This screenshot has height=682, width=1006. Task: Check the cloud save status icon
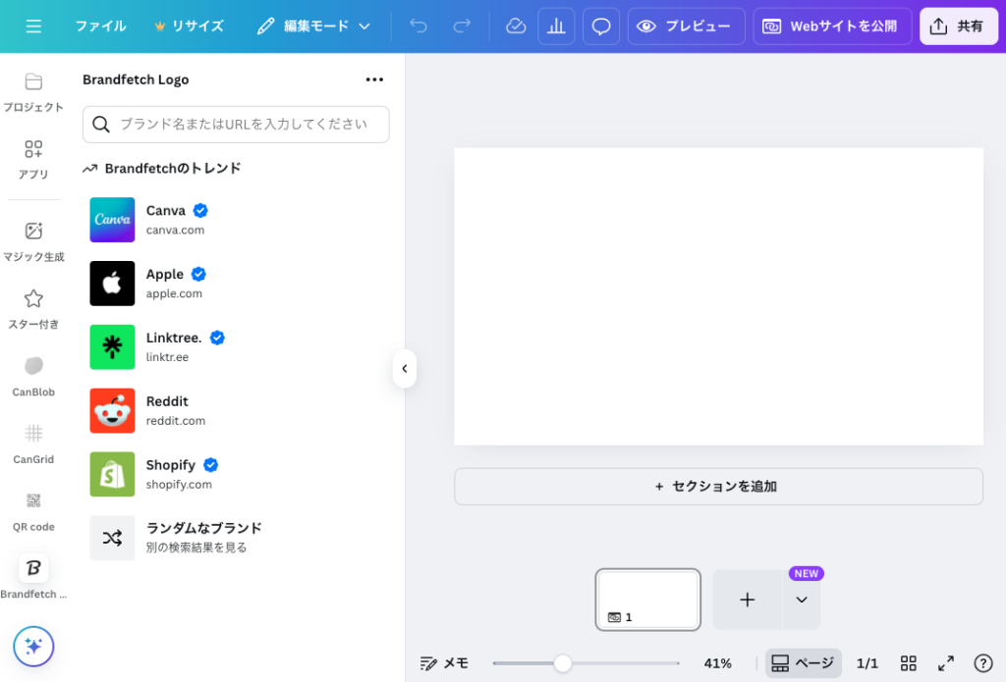pos(516,26)
